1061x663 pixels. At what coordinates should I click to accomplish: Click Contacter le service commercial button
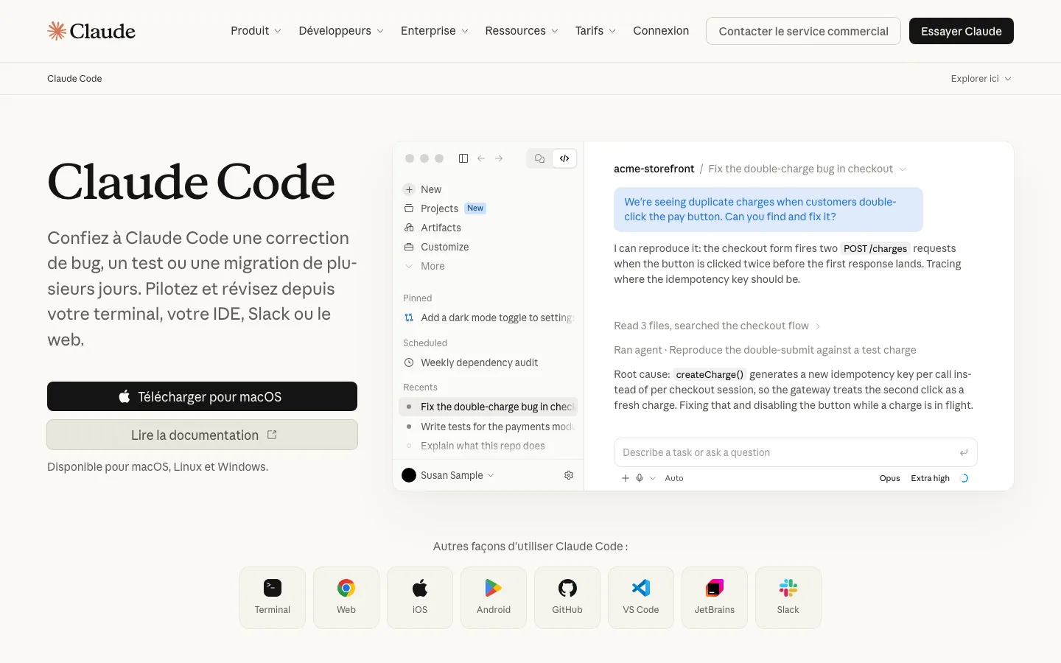click(x=803, y=31)
